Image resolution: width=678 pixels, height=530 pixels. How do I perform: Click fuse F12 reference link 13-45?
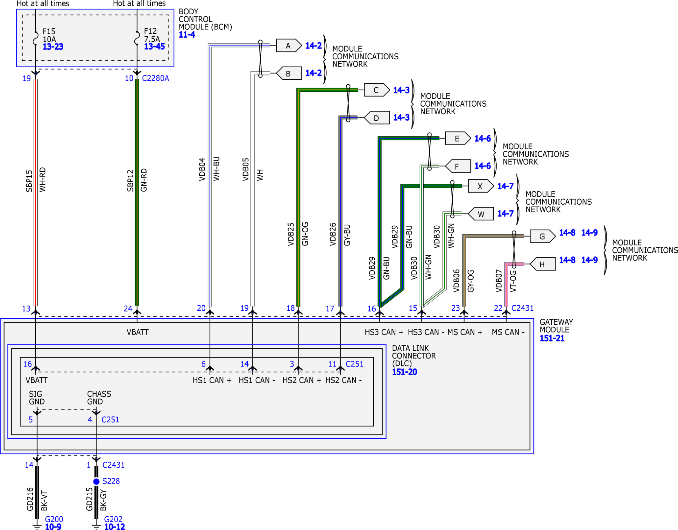[x=154, y=46]
